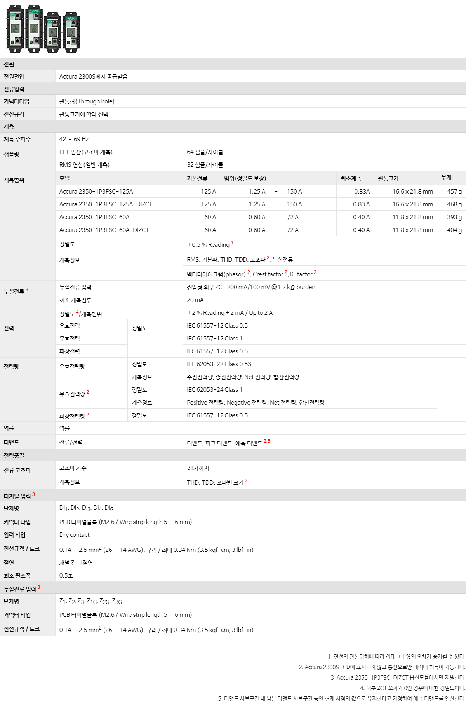Click "IEC 62053-24 Class 1" value
Image resolution: width=466 pixels, height=719 pixels.
pos(214,390)
